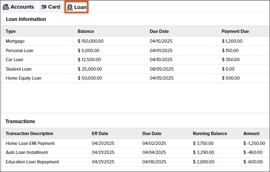The height and width of the screenshot is (172, 270).
Task: Select the Mortgage loan row
Action: (x=136, y=41)
